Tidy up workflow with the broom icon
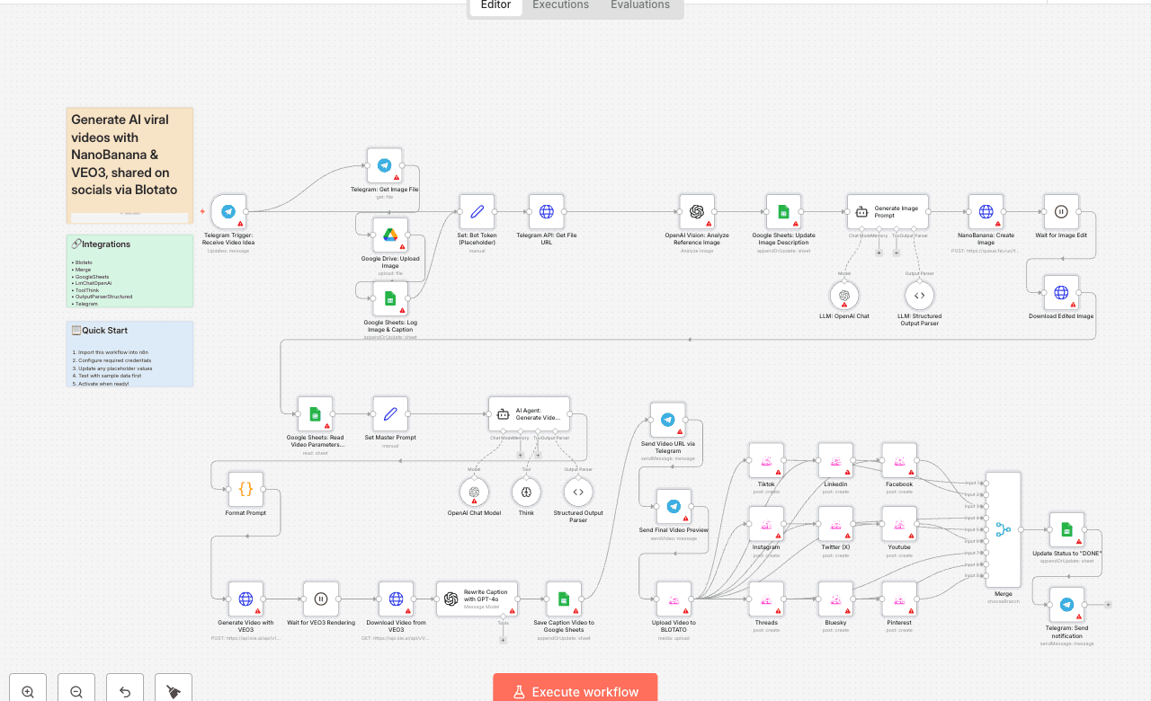The height and width of the screenshot is (701, 1151). click(x=174, y=691)
